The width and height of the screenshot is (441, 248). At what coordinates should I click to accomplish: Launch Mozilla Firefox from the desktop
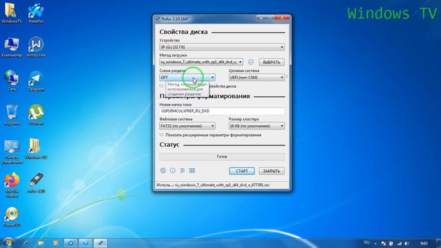[12, 185]
